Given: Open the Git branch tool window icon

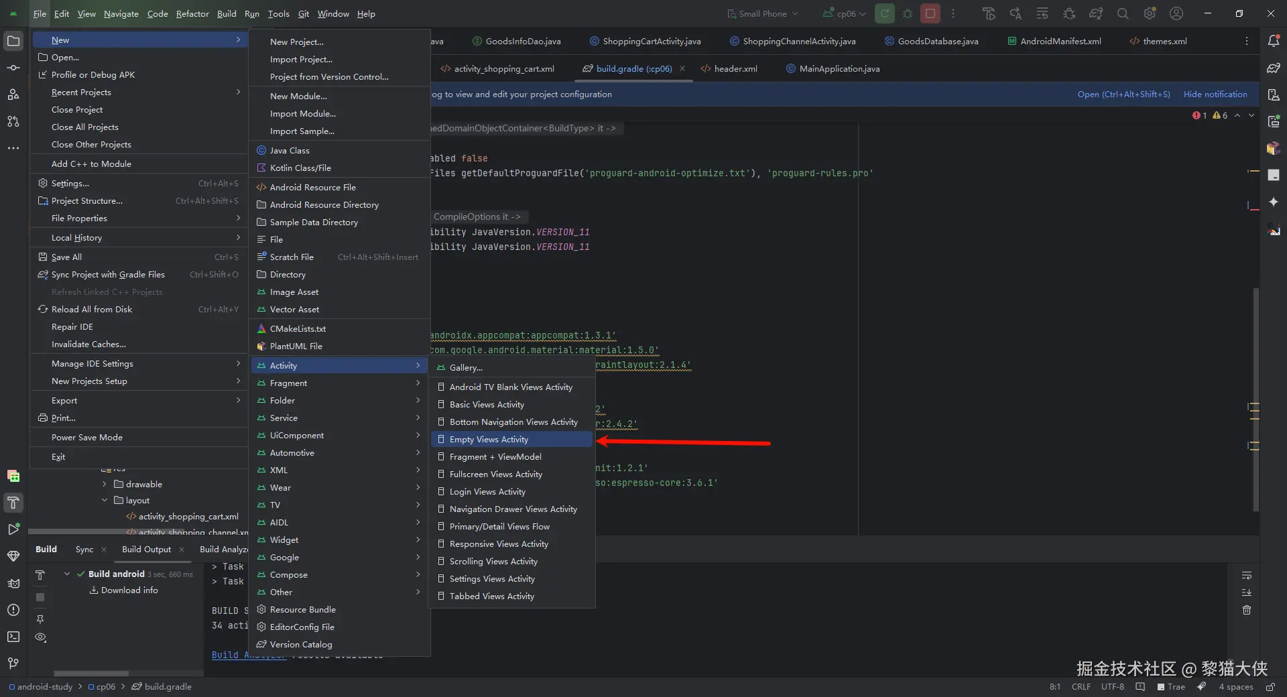Looking at the screenshot, I should (x=13, y=663).
